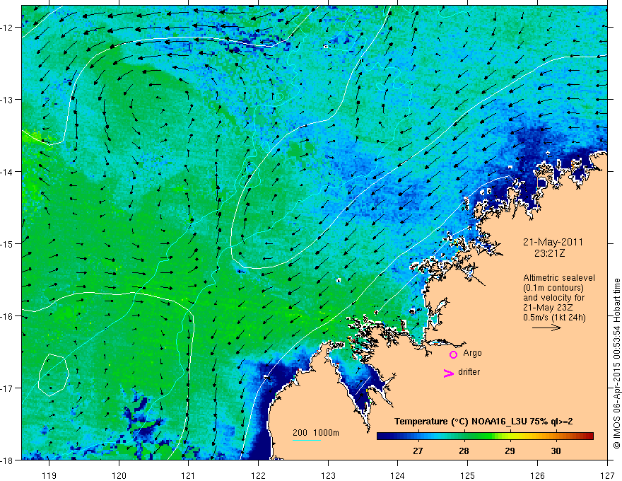This screenshot has height=481, width=622.
Task: Click the longitude label '127' on bottom axis
Action: [607, 476]
